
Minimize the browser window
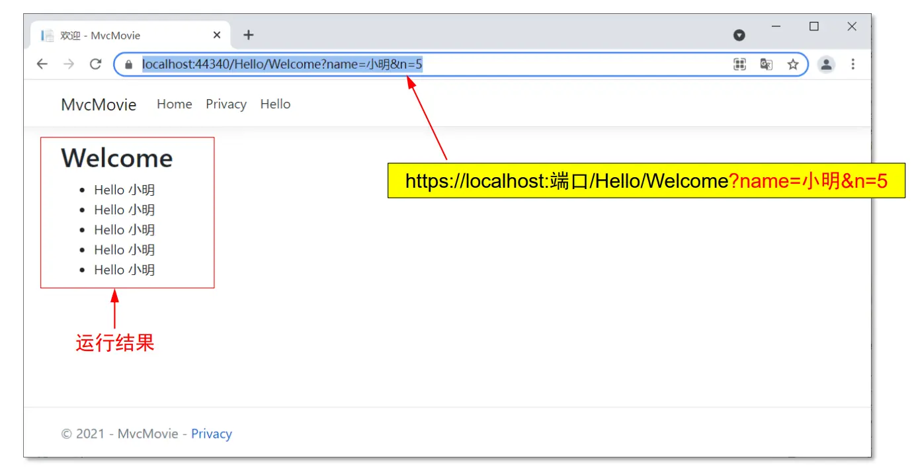776,26
